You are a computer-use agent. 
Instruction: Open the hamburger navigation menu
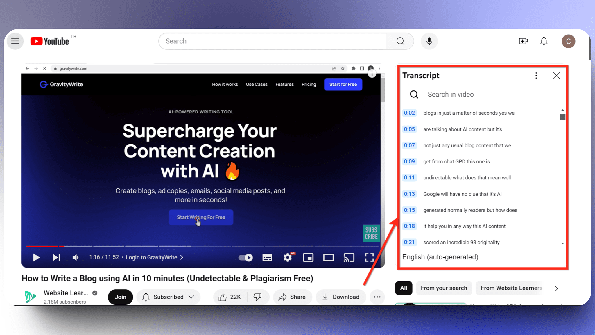point(15,41)
